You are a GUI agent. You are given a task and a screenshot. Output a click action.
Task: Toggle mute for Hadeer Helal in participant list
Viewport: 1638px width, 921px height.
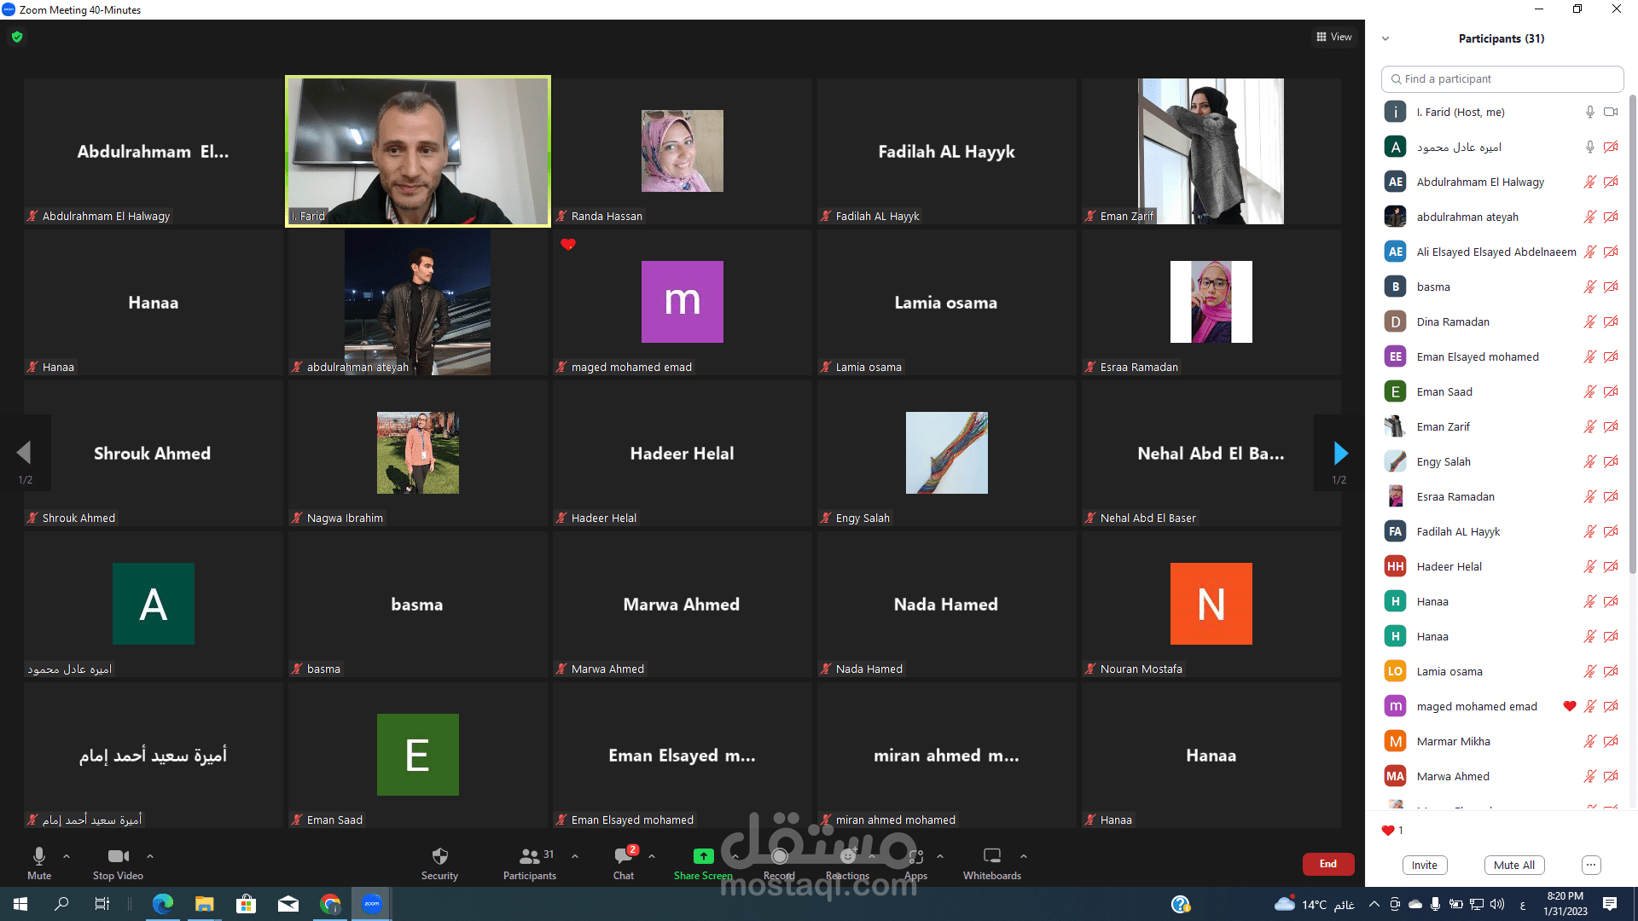pyautogui.click(x=1589, y=566)
